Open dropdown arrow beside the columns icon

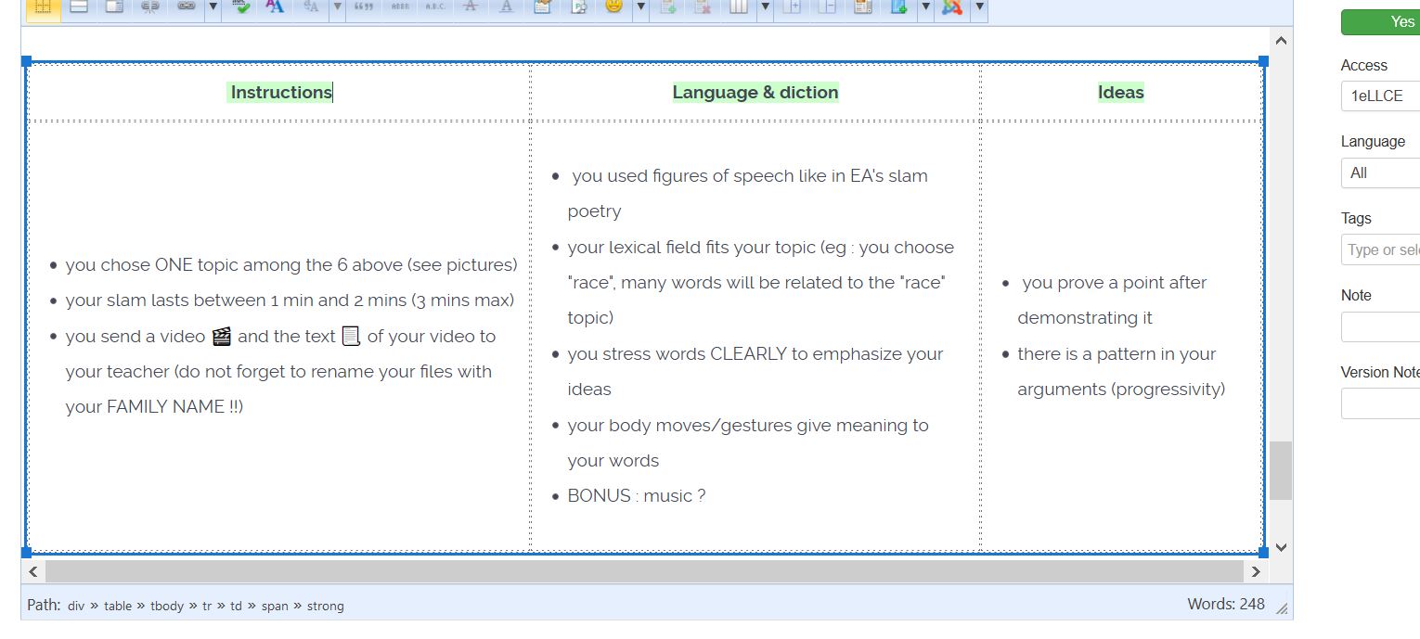tap(765, 7)
